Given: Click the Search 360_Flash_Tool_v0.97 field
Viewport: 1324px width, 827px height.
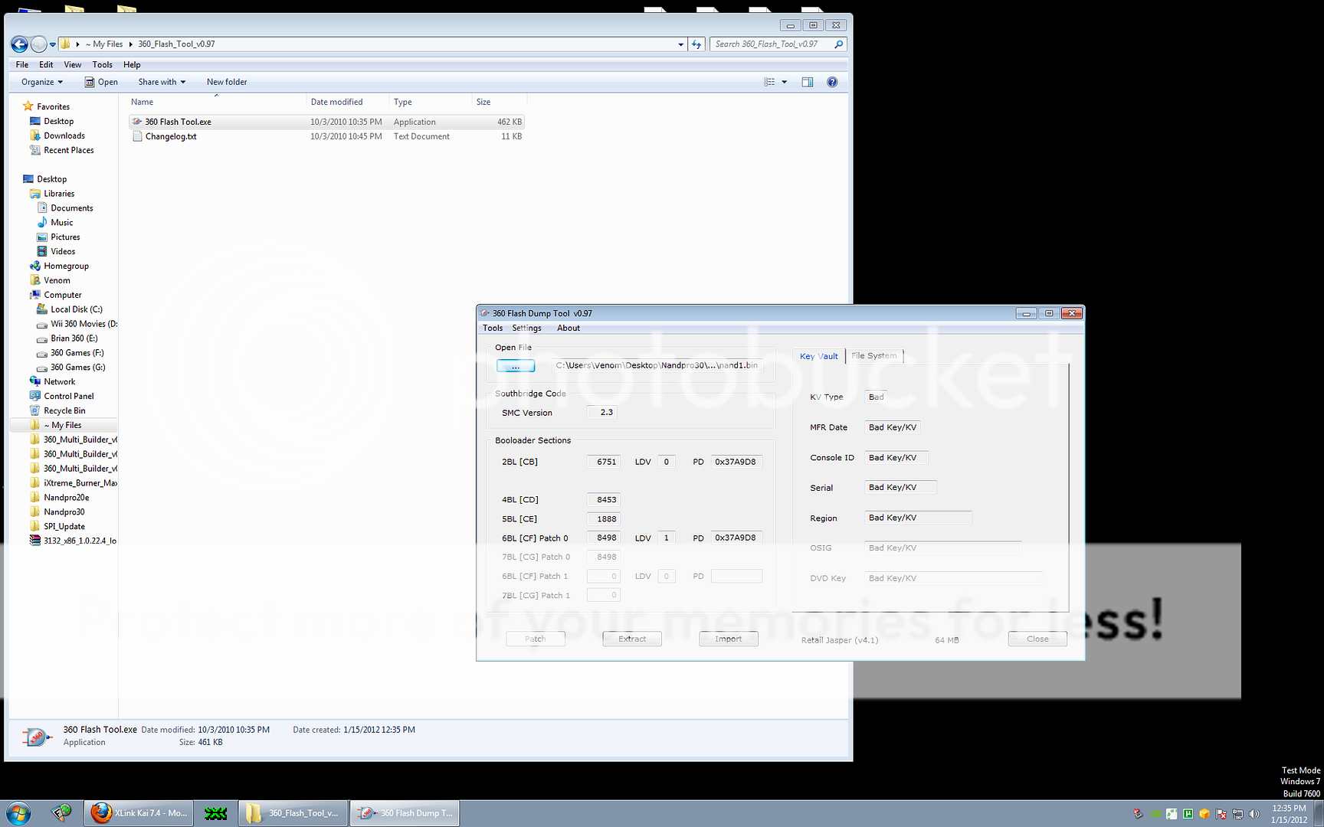Looking at the screenshot, I should pyautogui.click(x=772, y=44).
